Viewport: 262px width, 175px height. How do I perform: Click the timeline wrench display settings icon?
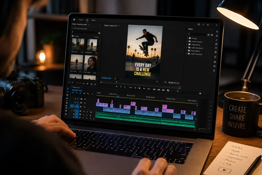88,94
